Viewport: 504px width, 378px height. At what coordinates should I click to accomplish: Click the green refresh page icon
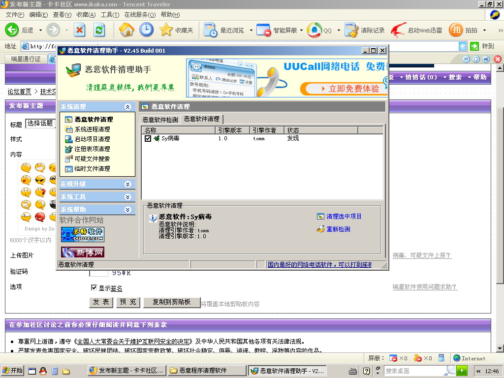click(99, 30)
